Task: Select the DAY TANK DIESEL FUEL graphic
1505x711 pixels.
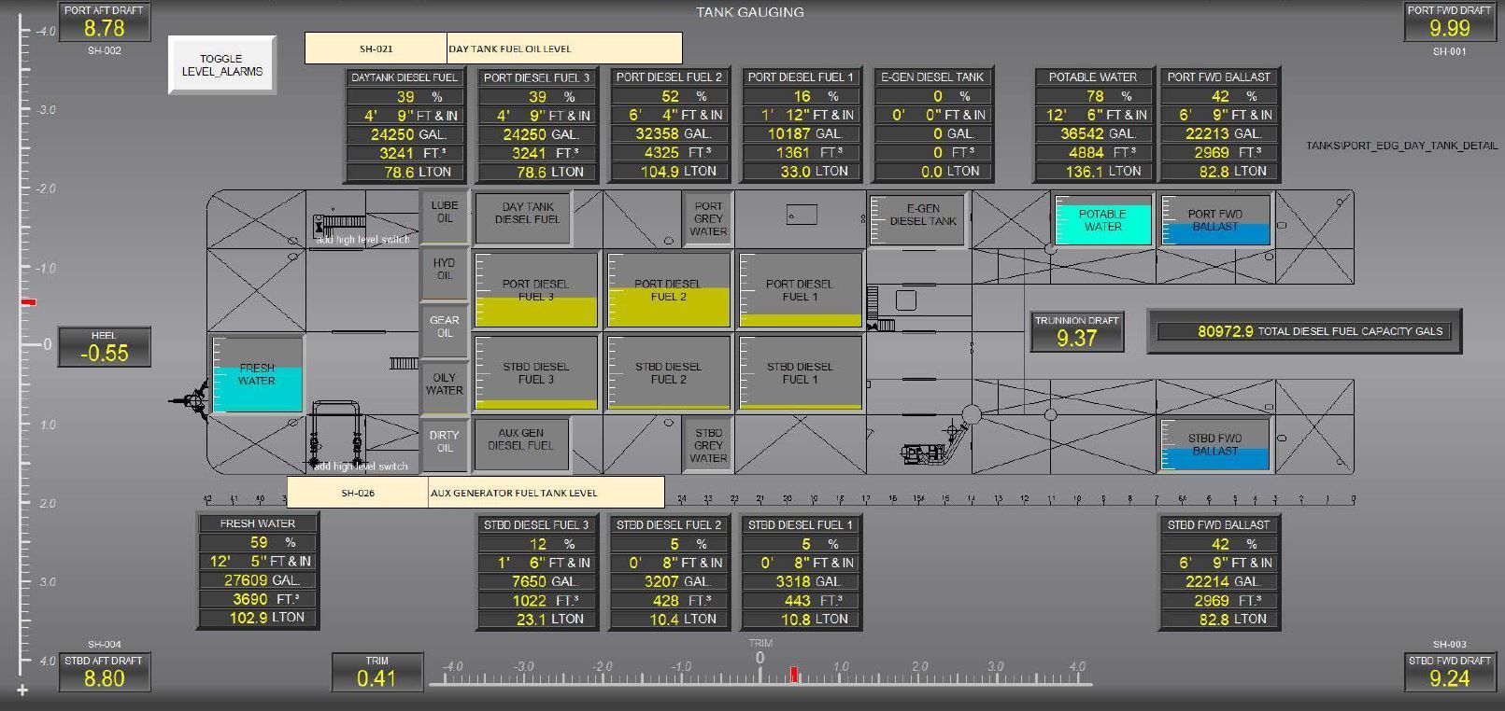Action: 523,217
